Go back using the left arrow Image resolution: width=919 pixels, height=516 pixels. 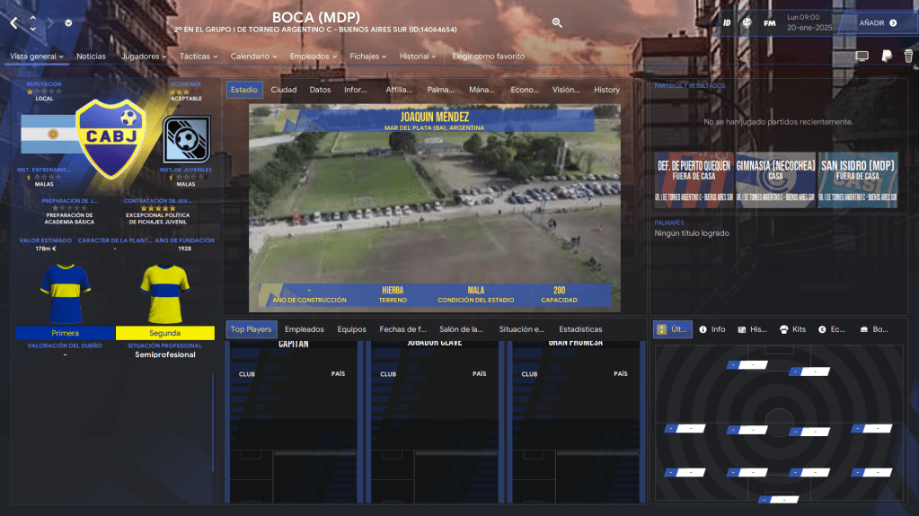click(13, 23)
